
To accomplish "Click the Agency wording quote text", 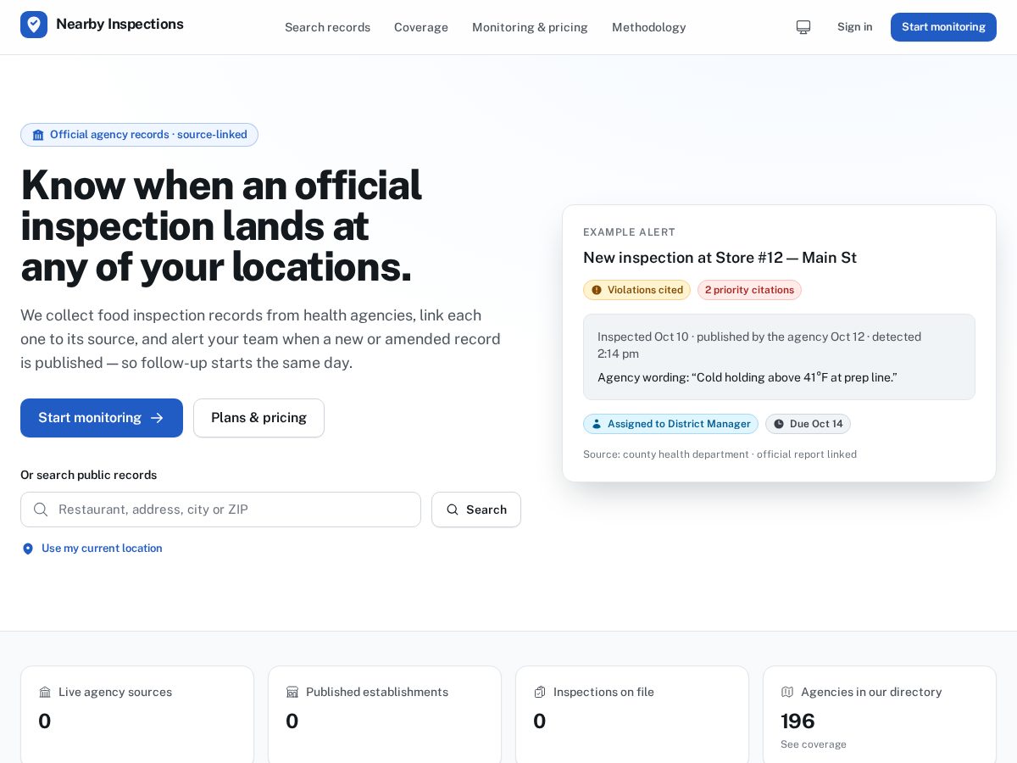I will tap(747, 377).
